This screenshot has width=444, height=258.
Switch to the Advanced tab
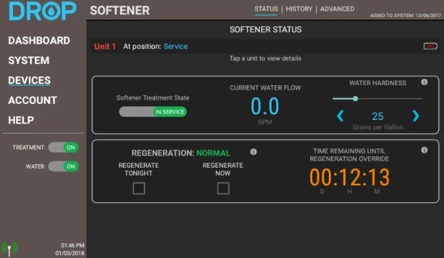click(x=337, y=9)
